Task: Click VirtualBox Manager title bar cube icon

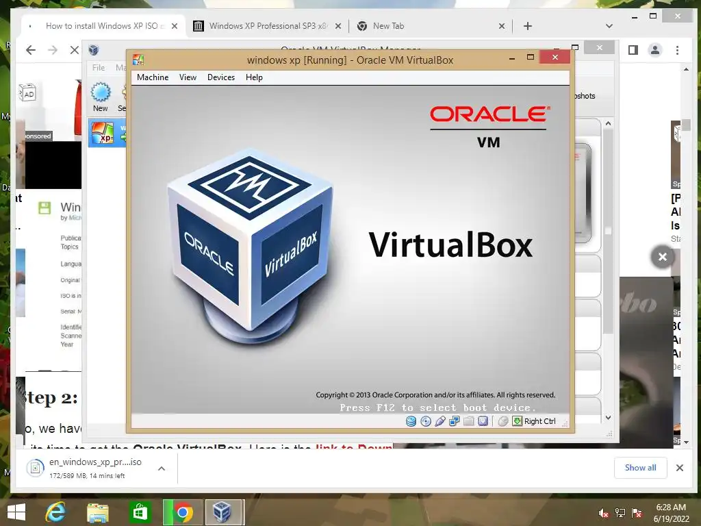Action: [x=93, y=49]
